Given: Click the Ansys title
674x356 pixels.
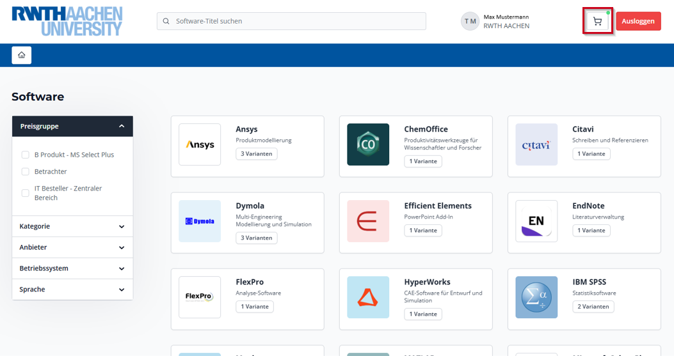Looking at the screenshot, I should pos(246,129).
